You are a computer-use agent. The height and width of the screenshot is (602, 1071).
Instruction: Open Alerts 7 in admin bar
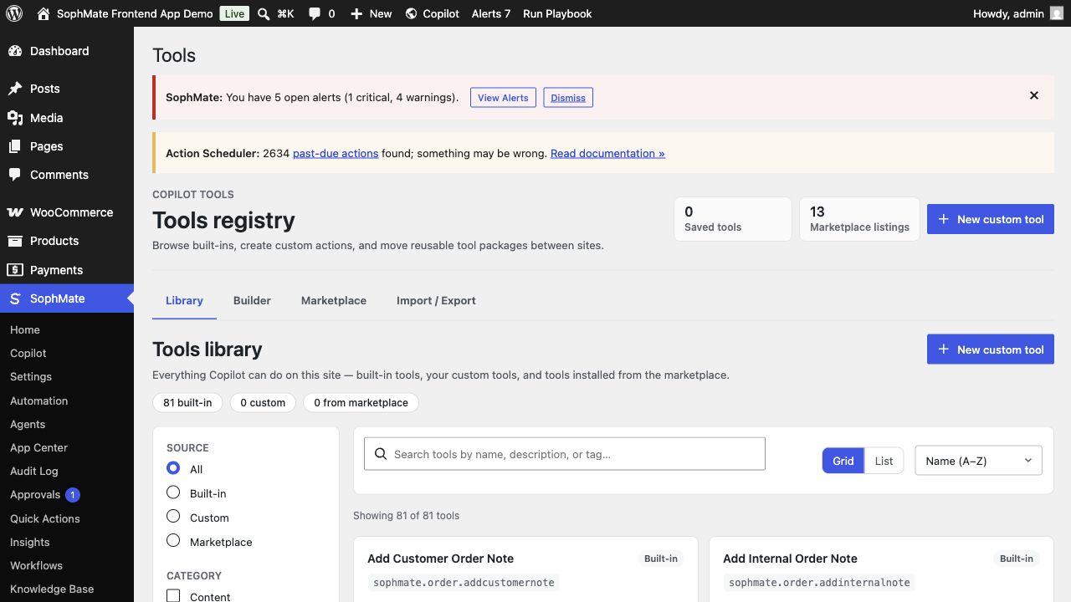[x=491, y=13]
